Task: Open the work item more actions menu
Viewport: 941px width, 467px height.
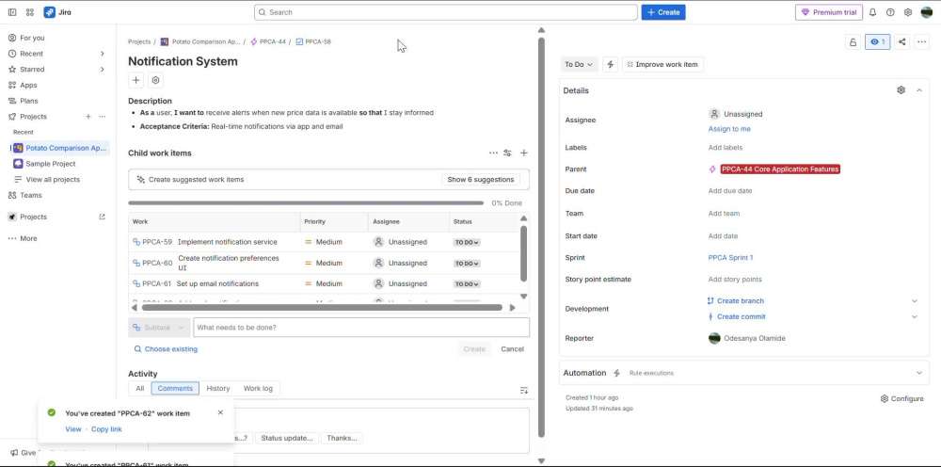Action: 922,42
